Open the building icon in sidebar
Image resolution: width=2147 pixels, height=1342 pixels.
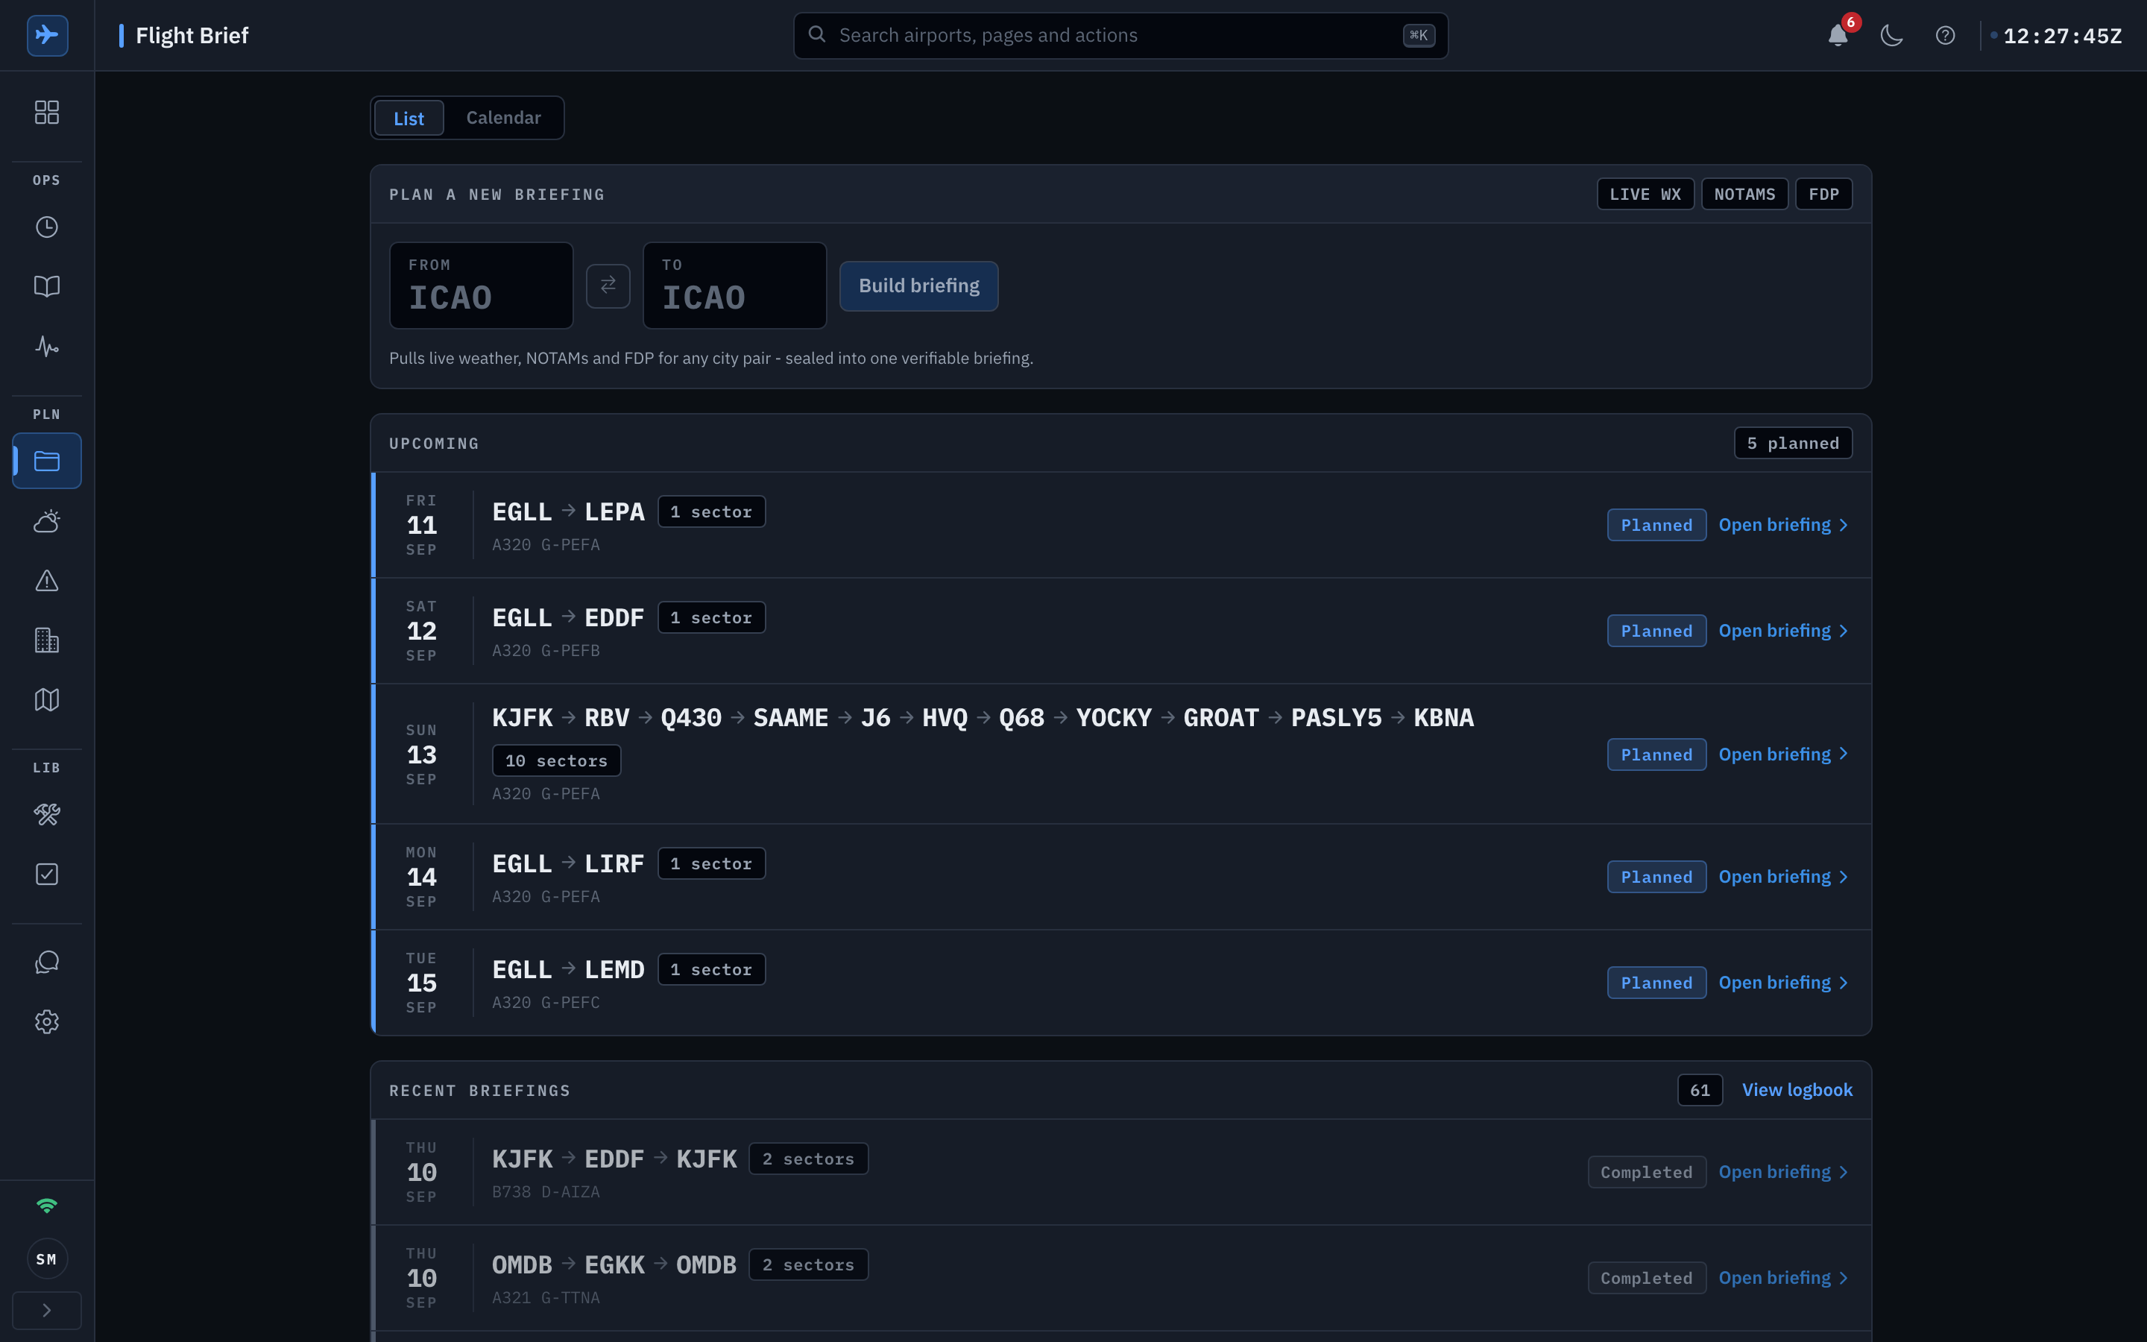(47, 640)
